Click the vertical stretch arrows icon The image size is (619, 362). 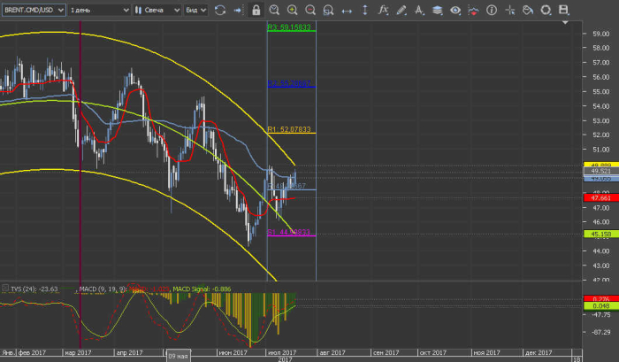tap(364, 11)
